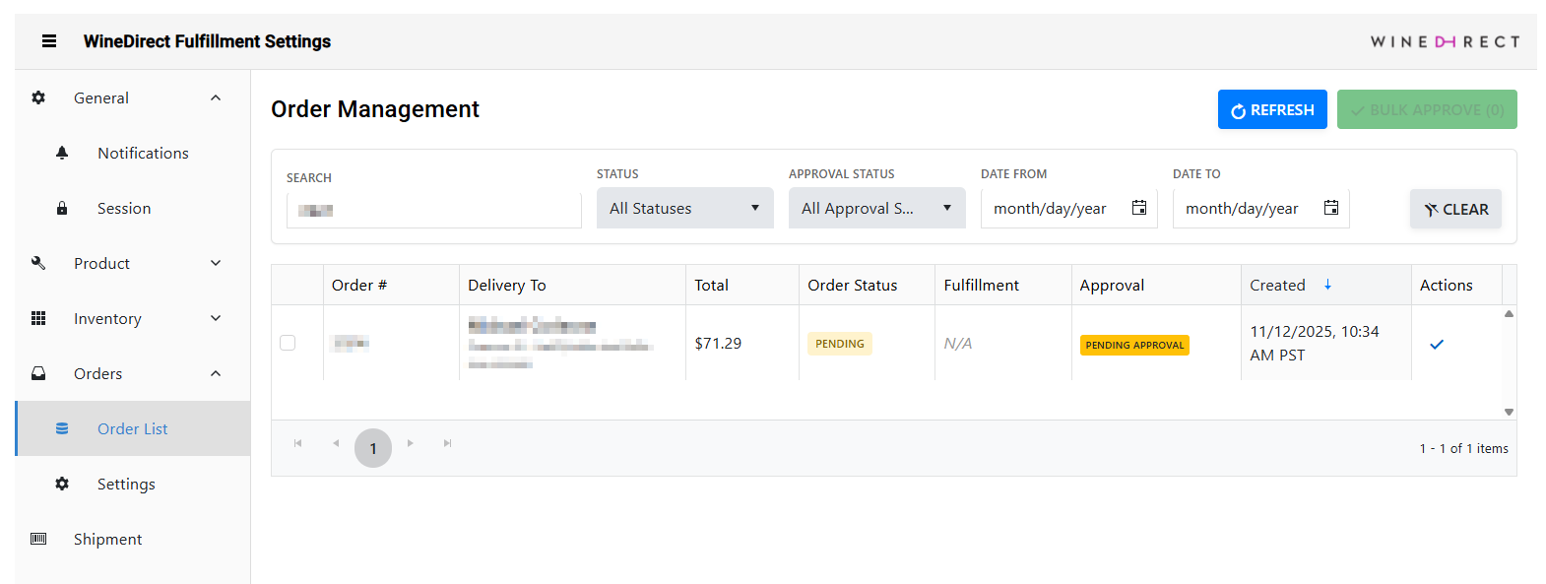Open Settings under the Orders section
1546x584 pixels.
point(126,484)
